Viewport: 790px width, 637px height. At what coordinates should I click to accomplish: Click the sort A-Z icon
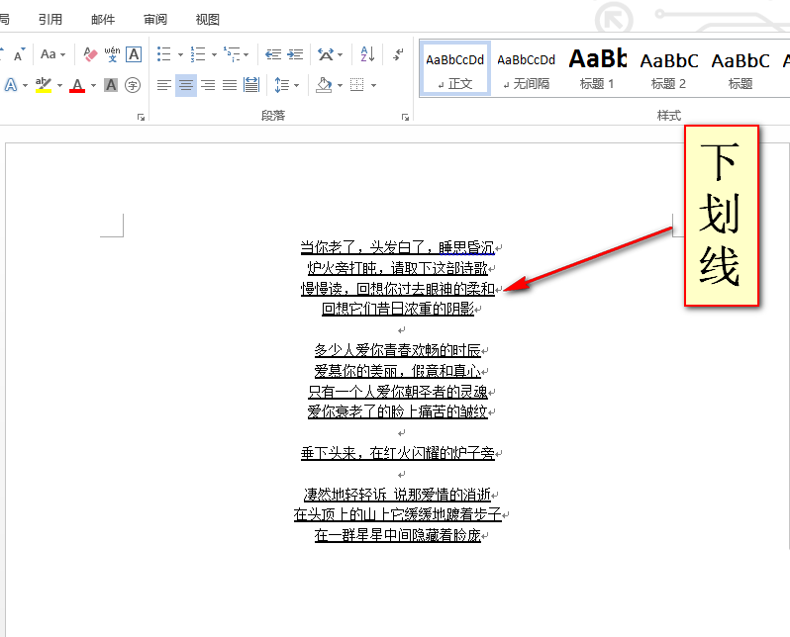[x=367, y=54]
